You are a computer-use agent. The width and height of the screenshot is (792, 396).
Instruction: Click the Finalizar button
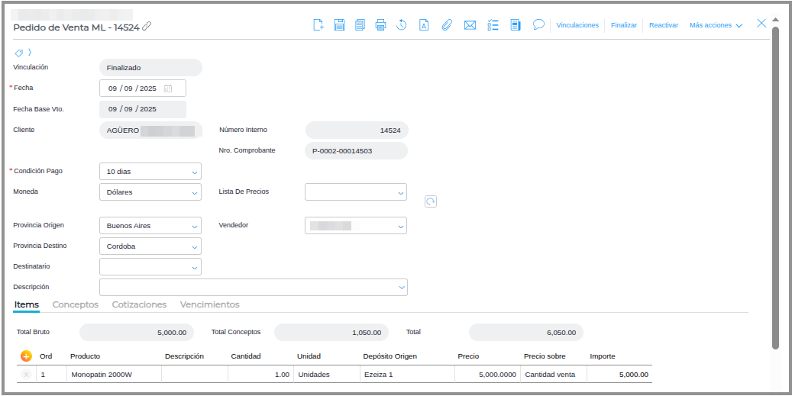(624, 25)
